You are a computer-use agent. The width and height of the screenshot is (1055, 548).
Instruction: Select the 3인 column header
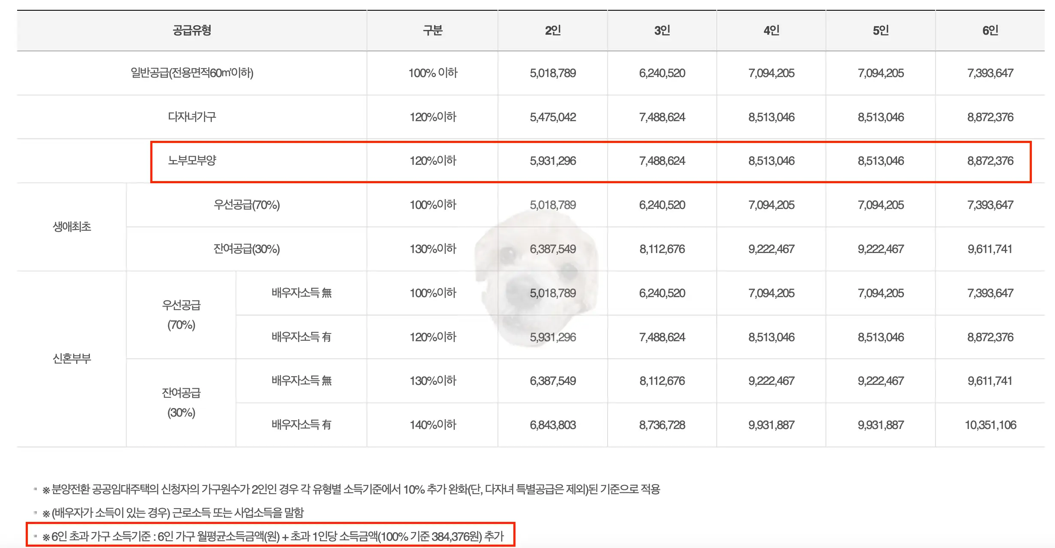click(x=661, y=30)
